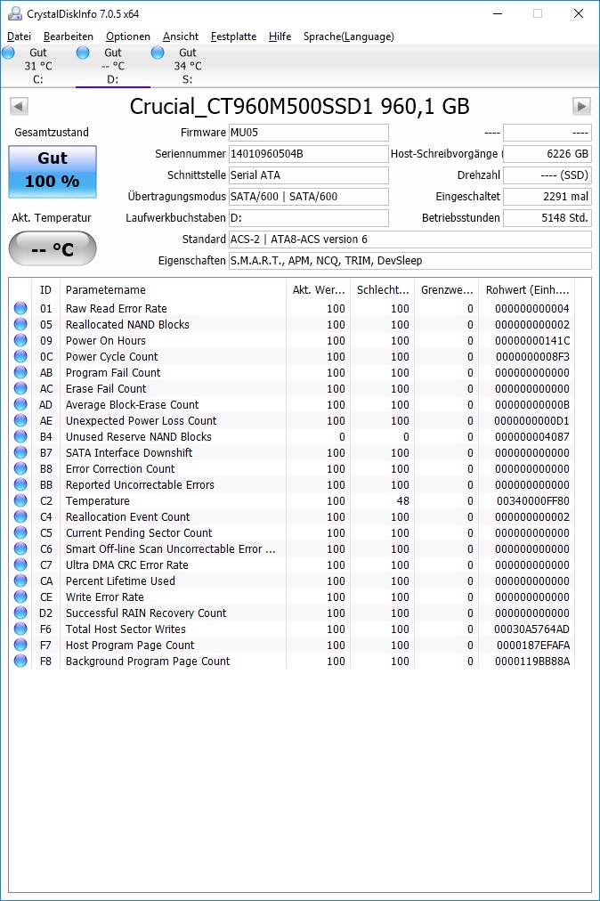Select the Power On Hours row
600x901 pixels.
coord(292,341)
